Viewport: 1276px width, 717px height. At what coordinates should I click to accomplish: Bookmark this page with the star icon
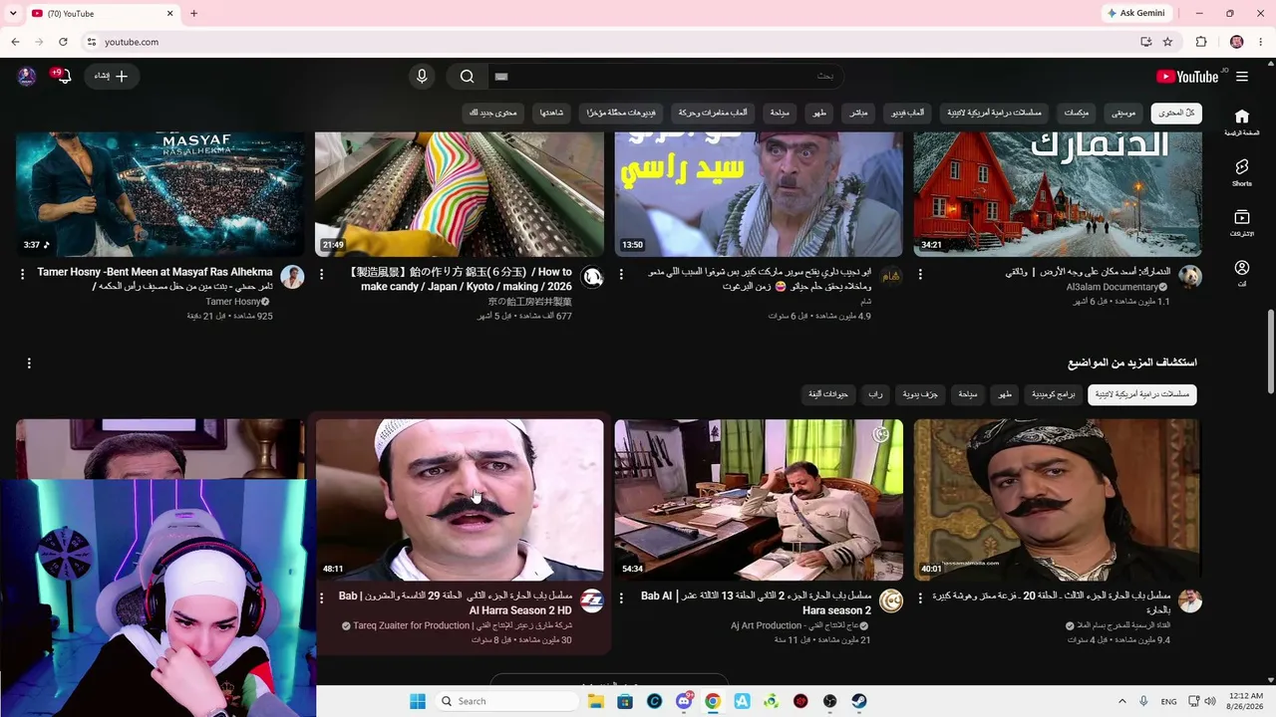(1167, 42)
